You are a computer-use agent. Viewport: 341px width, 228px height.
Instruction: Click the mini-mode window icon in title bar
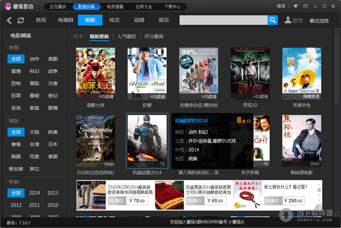click(305, 6)
